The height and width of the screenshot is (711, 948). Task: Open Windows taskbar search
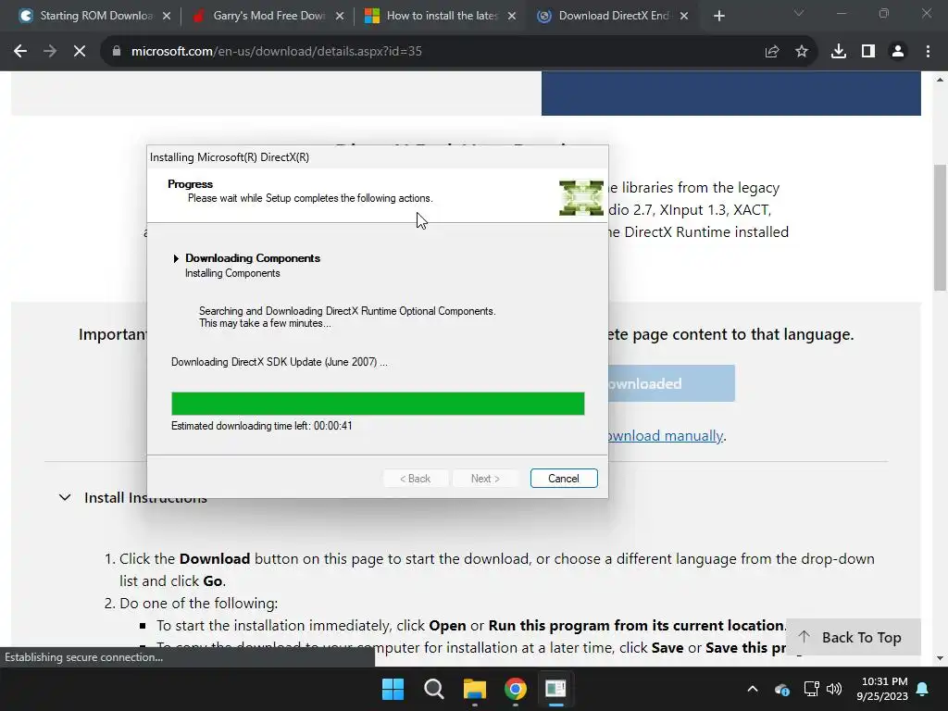(433, 689)
